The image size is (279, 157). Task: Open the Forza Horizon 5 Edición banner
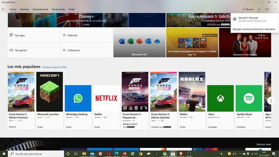198,20
